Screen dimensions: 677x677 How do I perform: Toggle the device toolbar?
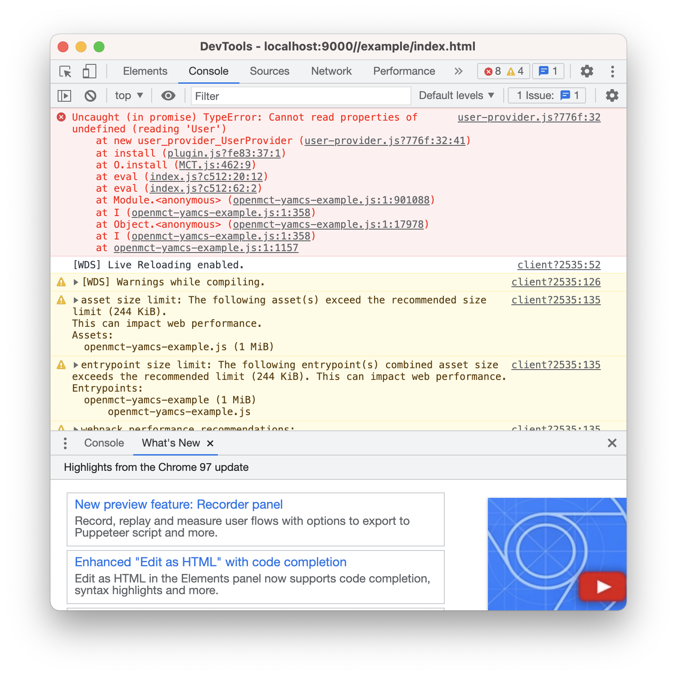(89, 71)
